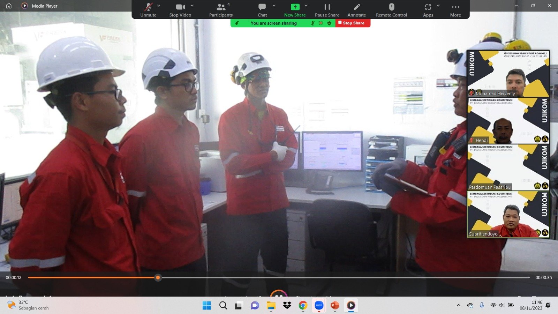Open chat options arrow next to Chat
The image size is (558, 314).
tap(274, 6)
